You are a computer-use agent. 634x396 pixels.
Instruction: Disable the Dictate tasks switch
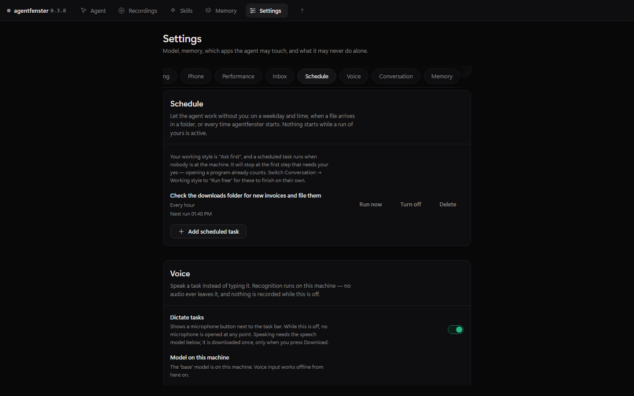(x=456, y=330)
